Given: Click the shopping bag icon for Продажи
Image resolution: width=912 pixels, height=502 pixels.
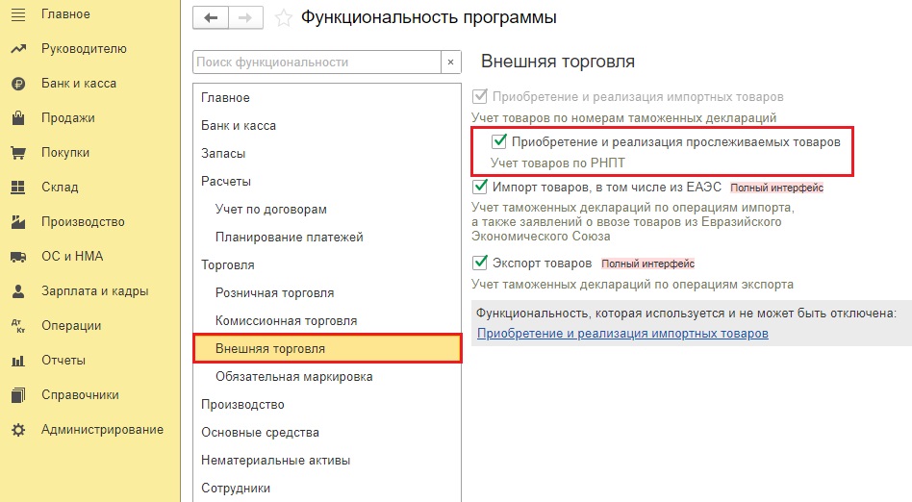Looking at the screenshot, I should [x=18, y=118].
